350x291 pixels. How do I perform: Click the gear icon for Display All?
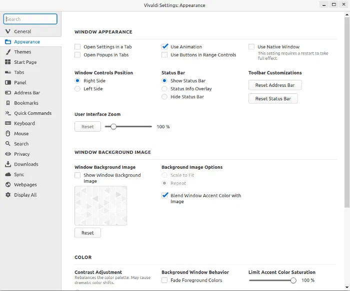click(x=8, y=195)
